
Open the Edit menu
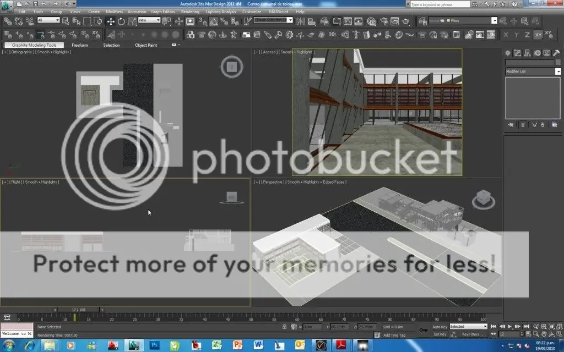click(x=22, y=12)
